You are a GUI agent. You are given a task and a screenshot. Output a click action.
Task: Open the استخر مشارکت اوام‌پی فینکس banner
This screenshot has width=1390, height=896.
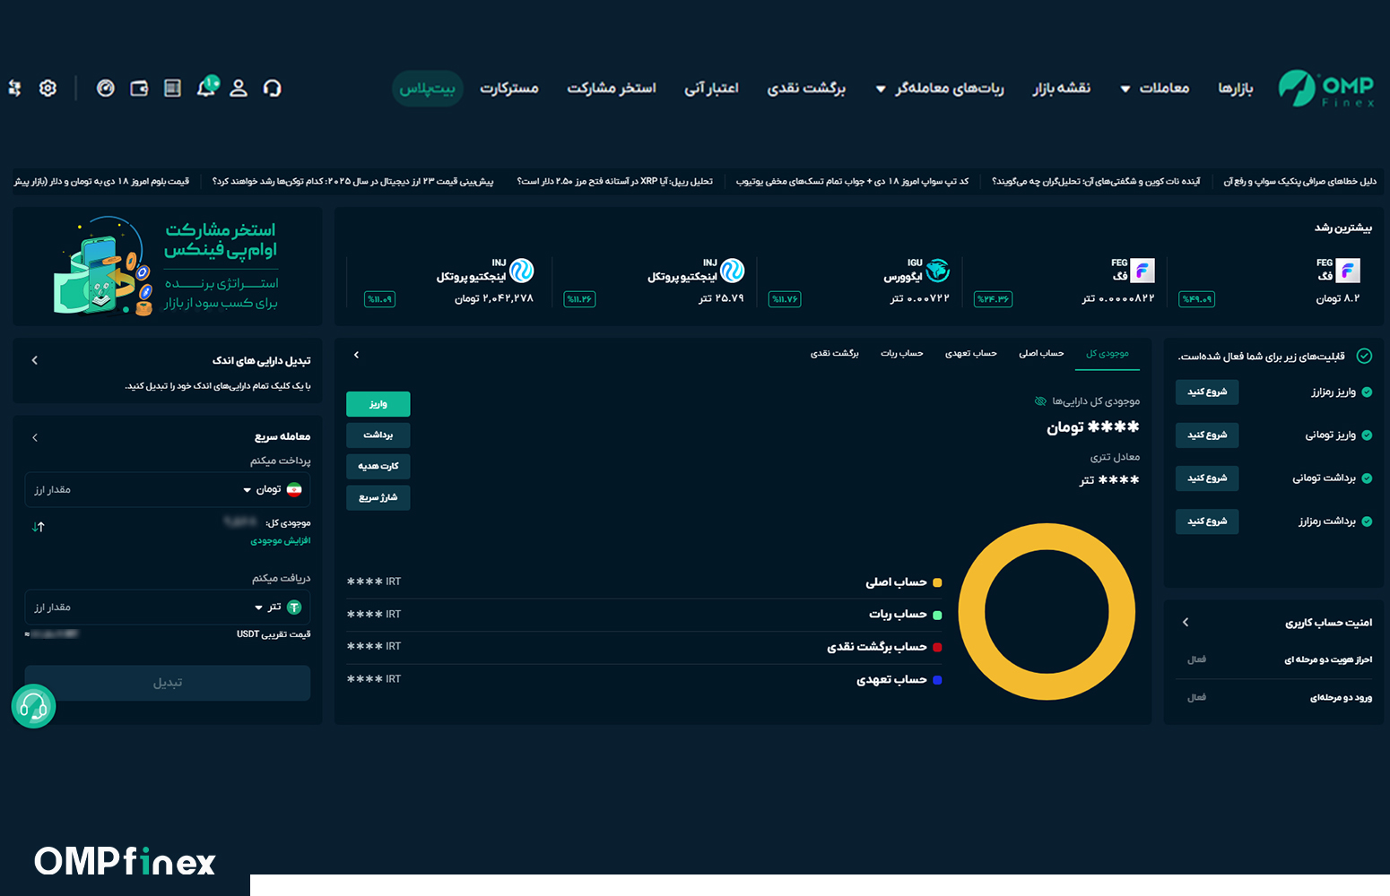(168, 266)
